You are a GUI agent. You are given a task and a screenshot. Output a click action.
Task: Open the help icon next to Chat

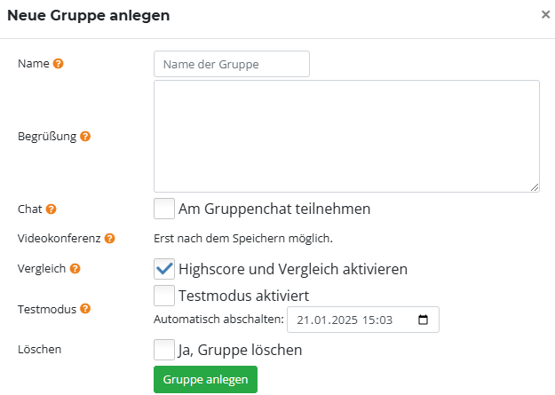click(x=51, y=209)
